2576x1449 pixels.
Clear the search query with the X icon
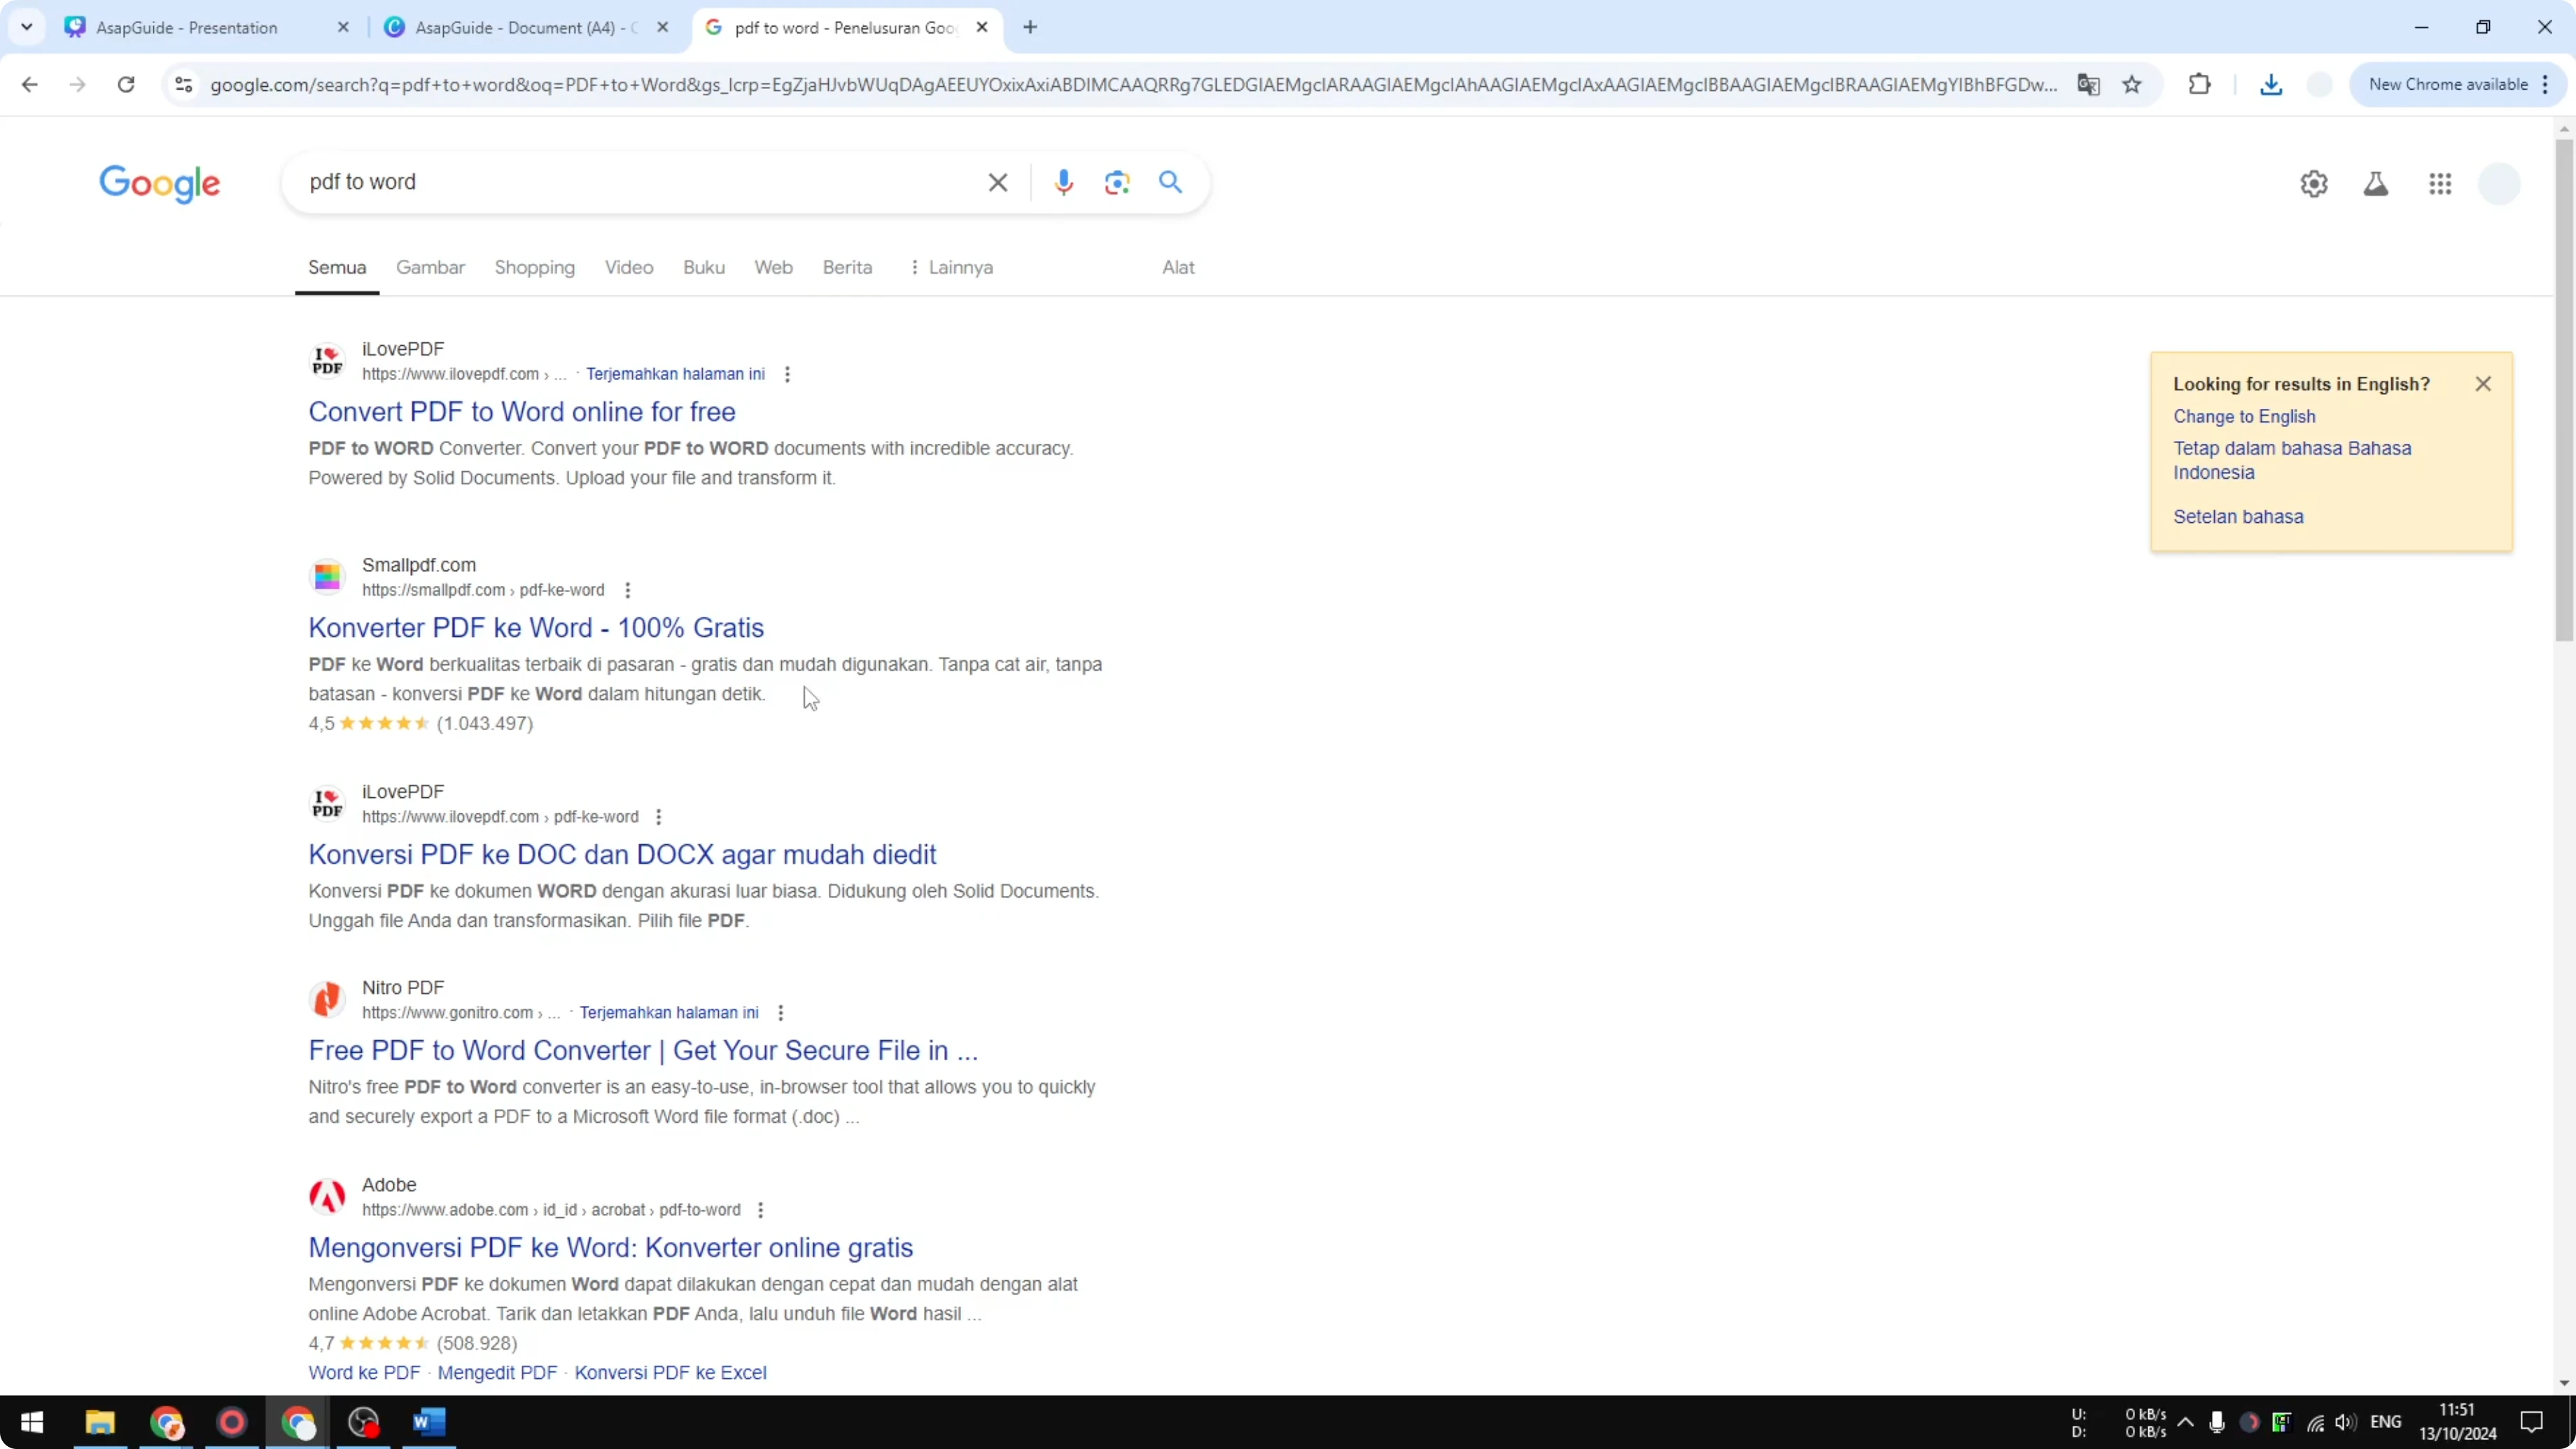click(997, 182)
